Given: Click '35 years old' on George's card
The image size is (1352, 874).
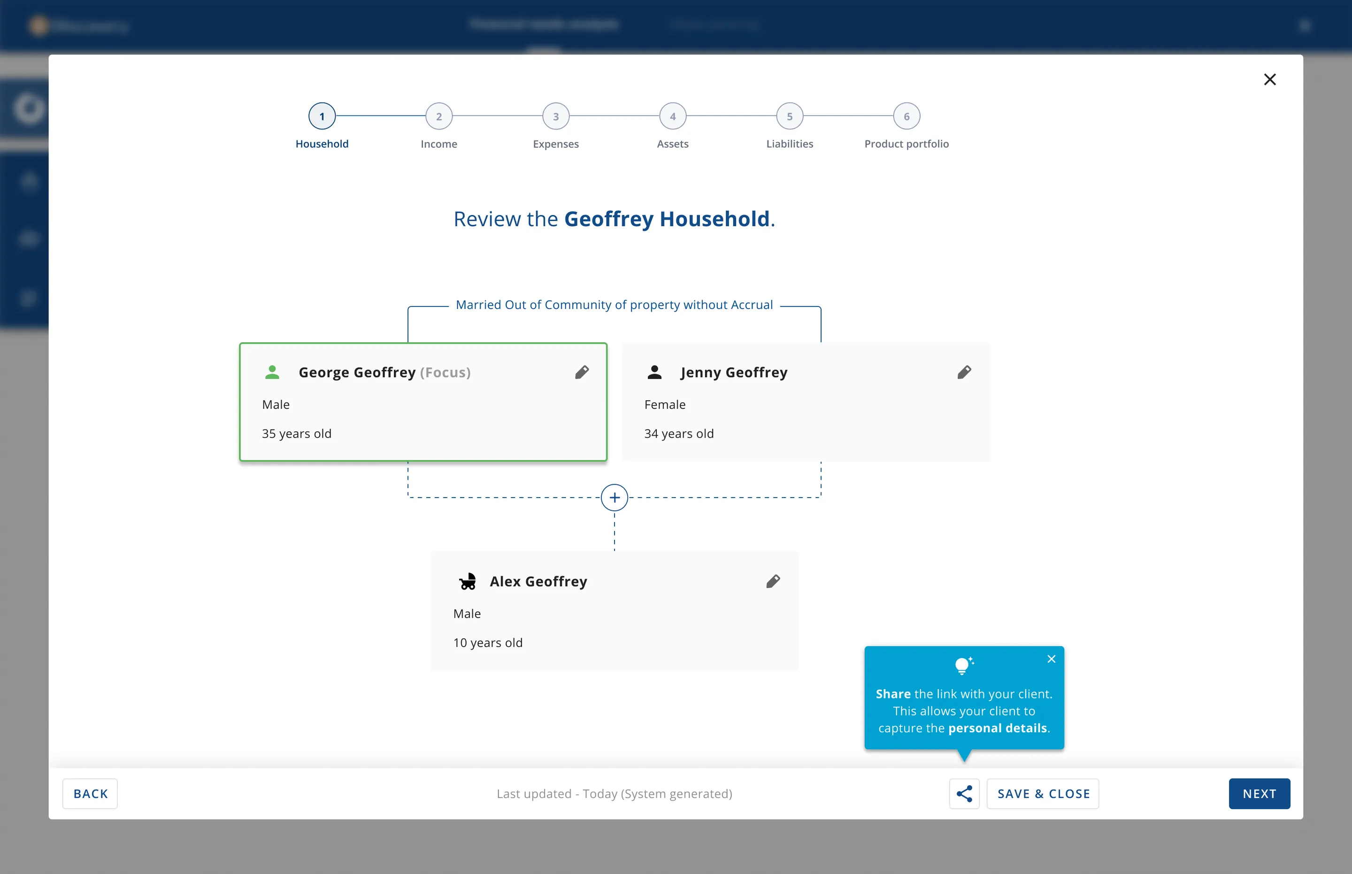Looking at the screenshot, I should 296,434.
